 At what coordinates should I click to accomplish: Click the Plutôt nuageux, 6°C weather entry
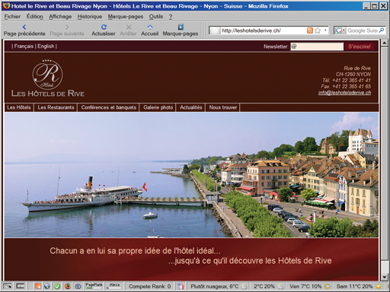[x=215, y=287]
